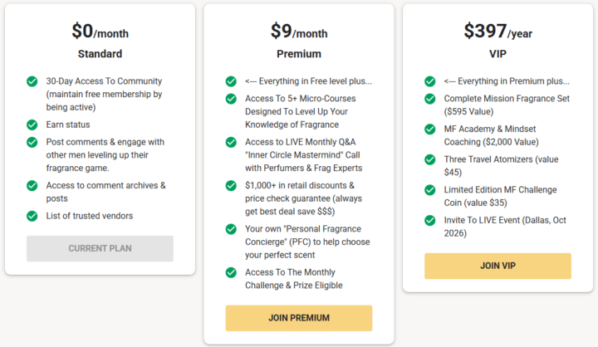Click check icon for Access To 5+ Micro-Courses
The image size is (598, 347).
pos(231,99)
